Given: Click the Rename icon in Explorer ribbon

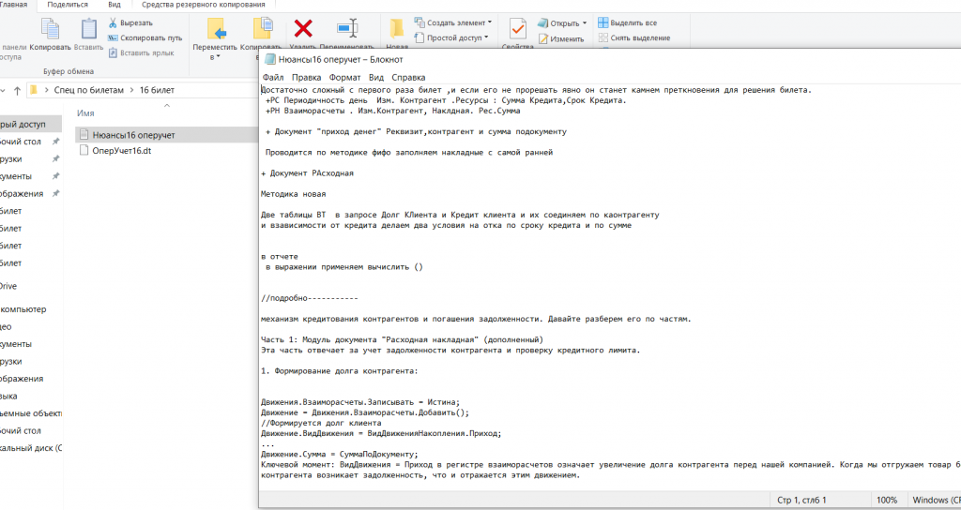Looking at the screenshot, I should pos(347,28).
